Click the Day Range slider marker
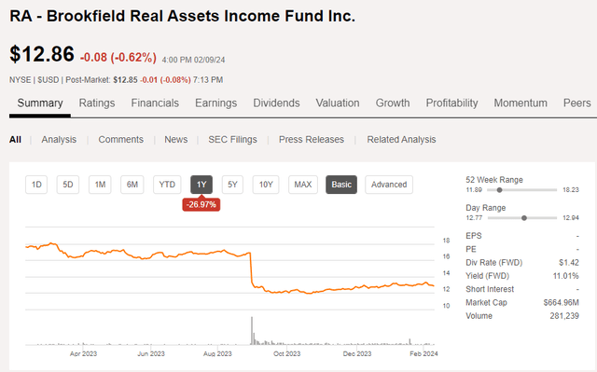This screenshot has width=597, height=372. pos(524,218)
